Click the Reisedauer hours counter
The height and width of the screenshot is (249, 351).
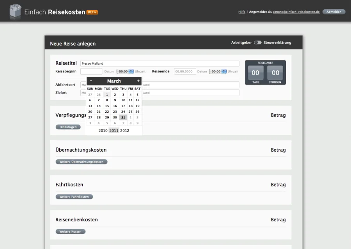[275, 73]
